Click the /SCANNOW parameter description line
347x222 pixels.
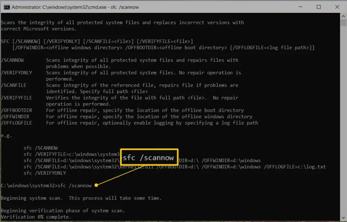tap(142, 60)
